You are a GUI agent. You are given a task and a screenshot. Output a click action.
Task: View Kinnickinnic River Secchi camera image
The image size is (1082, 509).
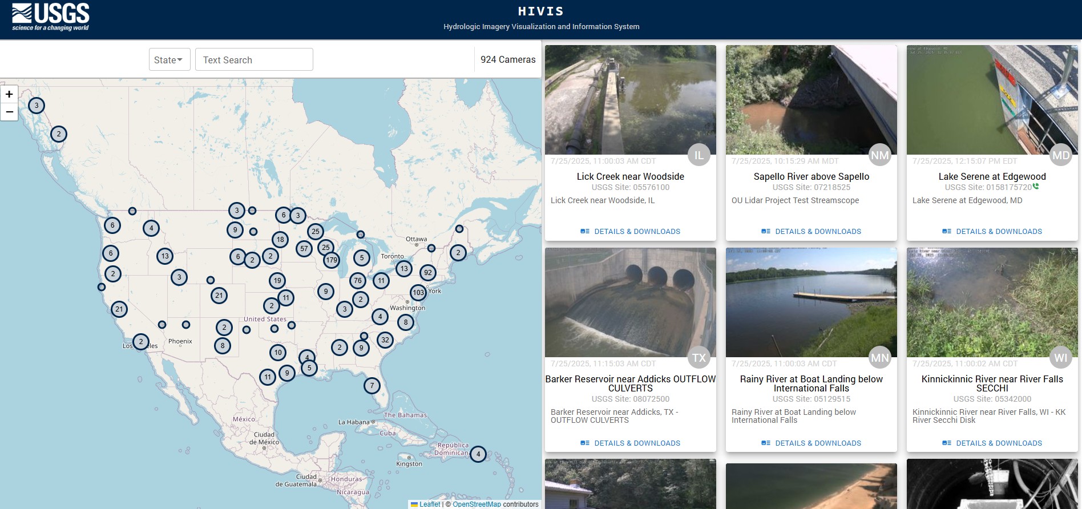coord(992,302)
